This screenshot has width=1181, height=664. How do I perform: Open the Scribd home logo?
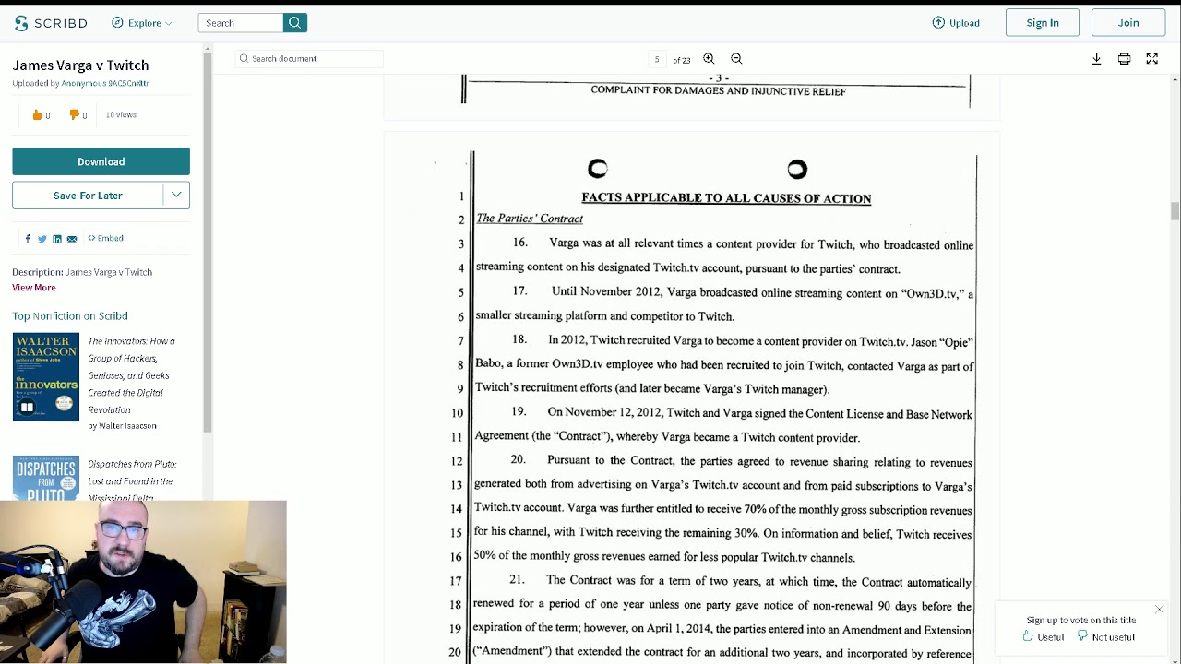point(51,23)
